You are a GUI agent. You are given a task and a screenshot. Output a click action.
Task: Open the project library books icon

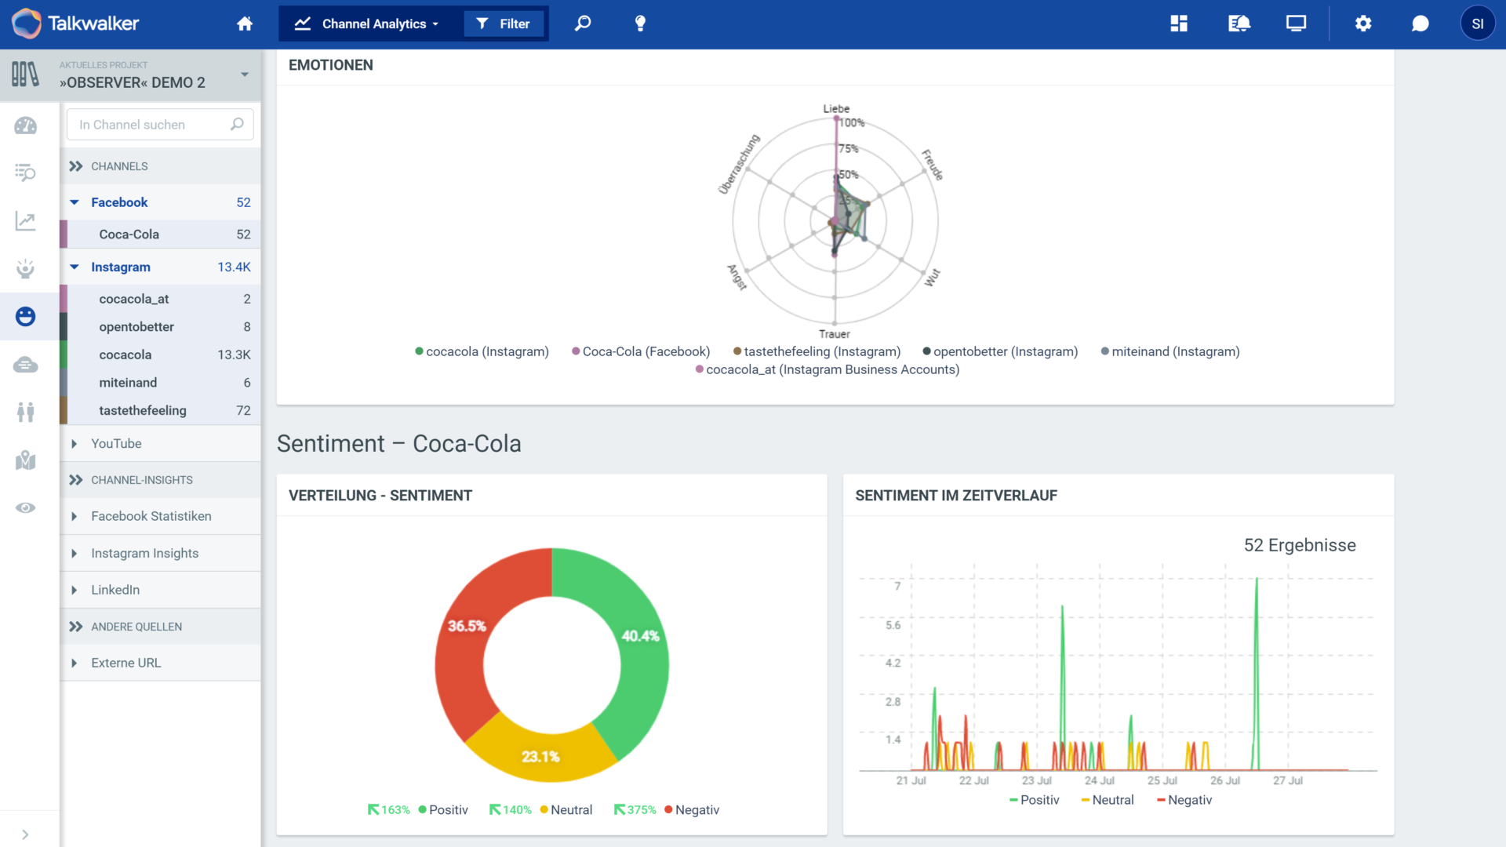(25, 75)
